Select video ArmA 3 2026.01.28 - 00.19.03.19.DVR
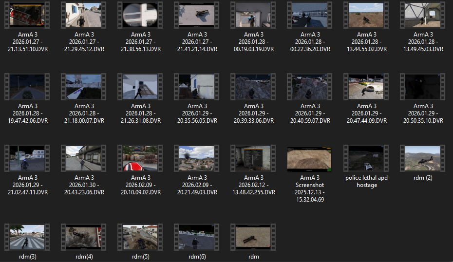Image resolution: width=453 pixels, height=262 pixels. coord(252,15)
